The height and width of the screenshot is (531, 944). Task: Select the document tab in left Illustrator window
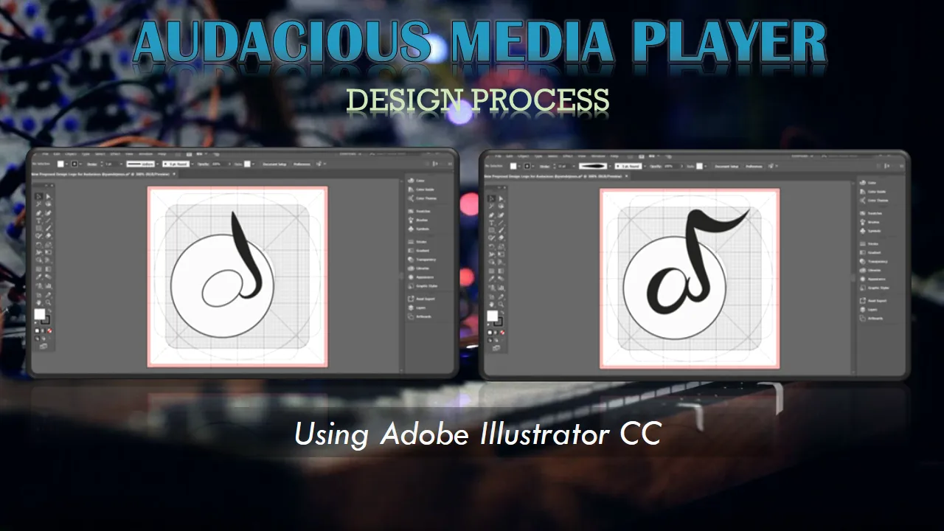point(101,174)
